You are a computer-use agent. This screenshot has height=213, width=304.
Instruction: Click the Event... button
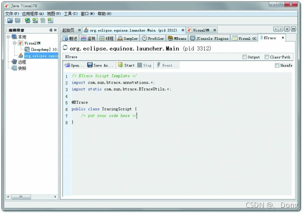tap(167, 65)
